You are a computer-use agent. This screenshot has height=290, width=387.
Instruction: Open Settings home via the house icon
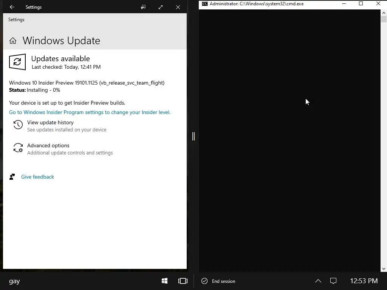pos(13,41)
